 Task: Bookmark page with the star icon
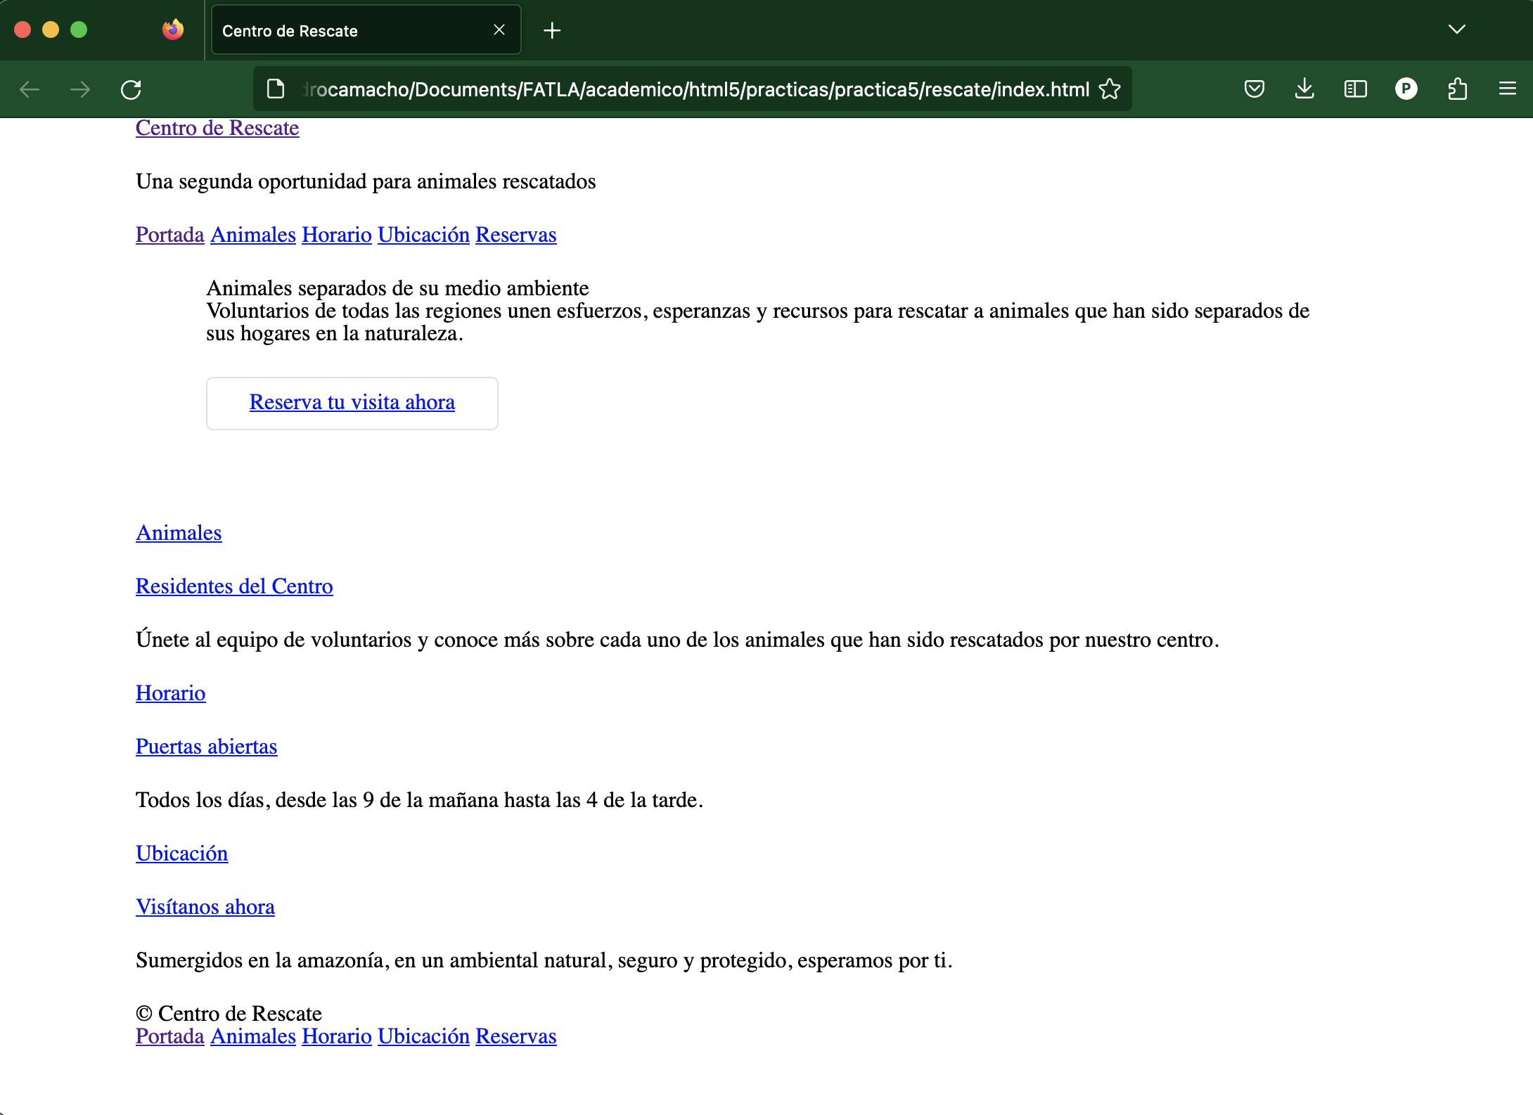pyautogui.click(x=1110, y=89)
